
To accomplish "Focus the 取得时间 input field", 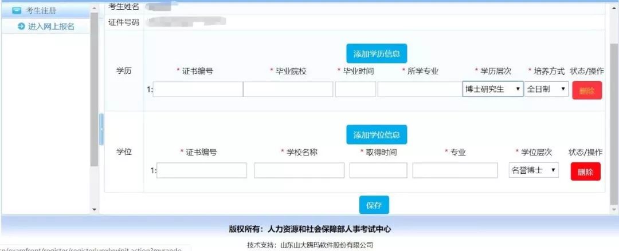I will 378,170.
